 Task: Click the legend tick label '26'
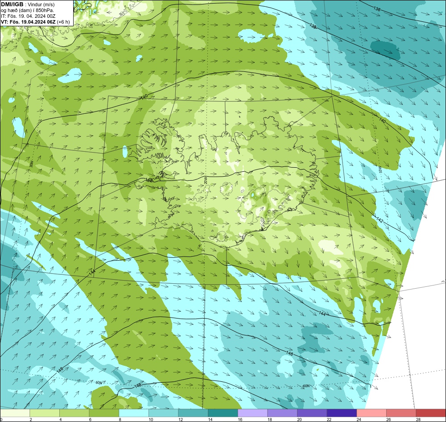[388, 419]
